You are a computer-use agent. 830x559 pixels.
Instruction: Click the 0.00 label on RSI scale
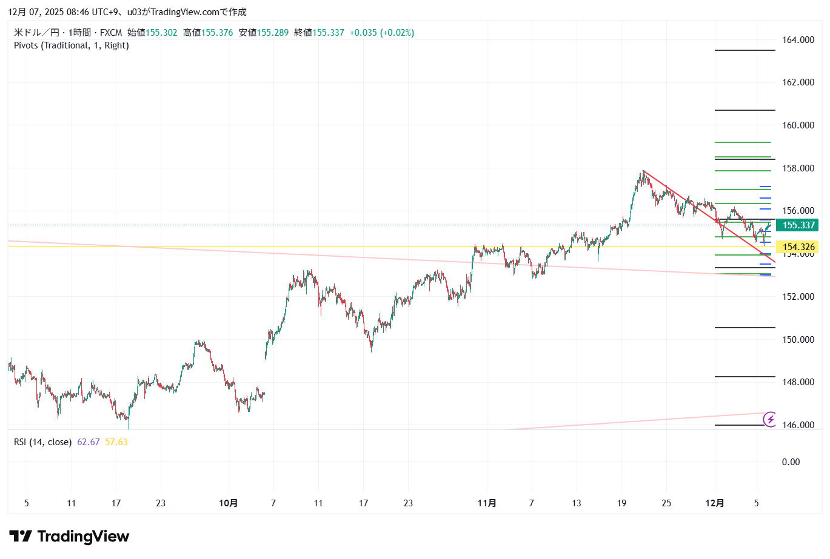tap(791, 462)
